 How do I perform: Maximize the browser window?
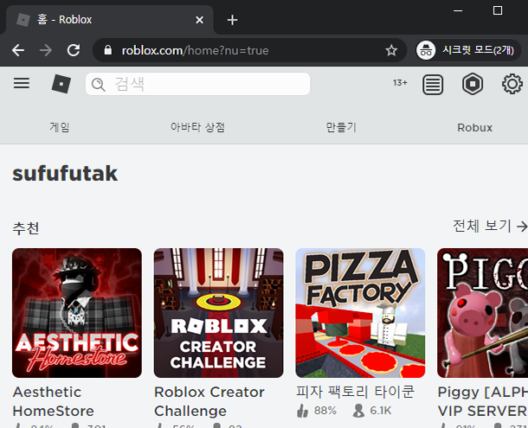coord(498,10)
